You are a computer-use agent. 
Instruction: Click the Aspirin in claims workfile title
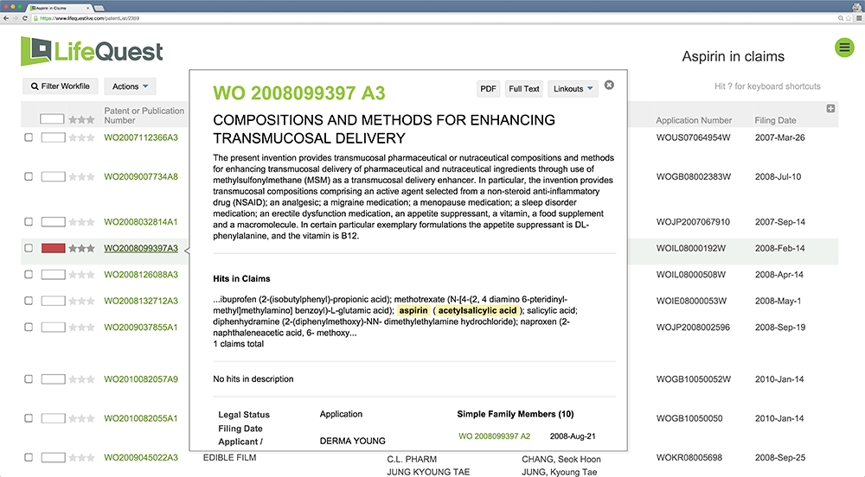pyautogui.click(x=734, y=56)
